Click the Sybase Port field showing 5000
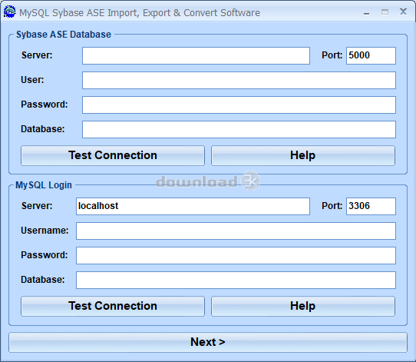This screenshot has height=362, width=416. (371, 56)
